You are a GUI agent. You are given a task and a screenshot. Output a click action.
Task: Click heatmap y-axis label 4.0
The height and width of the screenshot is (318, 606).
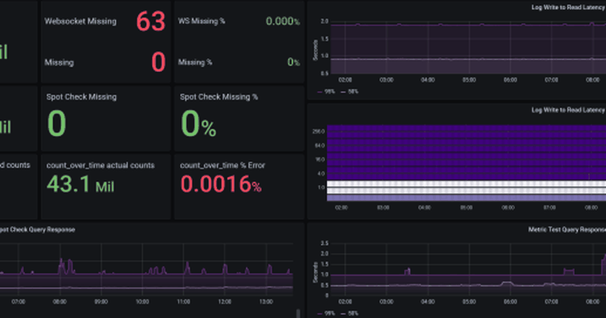pos(321,174)
